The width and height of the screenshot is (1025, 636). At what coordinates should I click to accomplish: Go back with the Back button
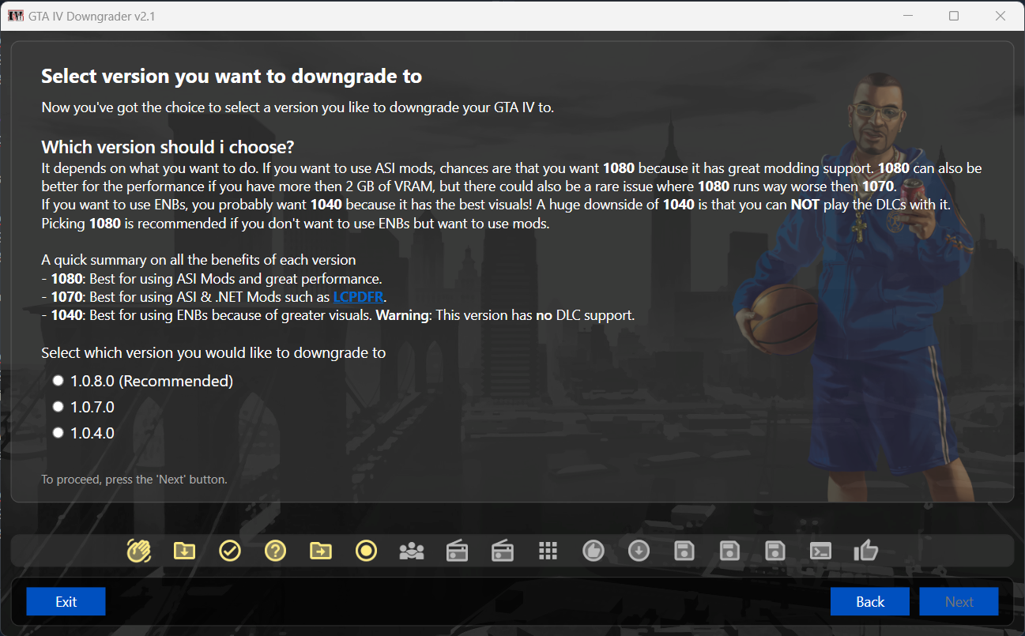[870, 601]
